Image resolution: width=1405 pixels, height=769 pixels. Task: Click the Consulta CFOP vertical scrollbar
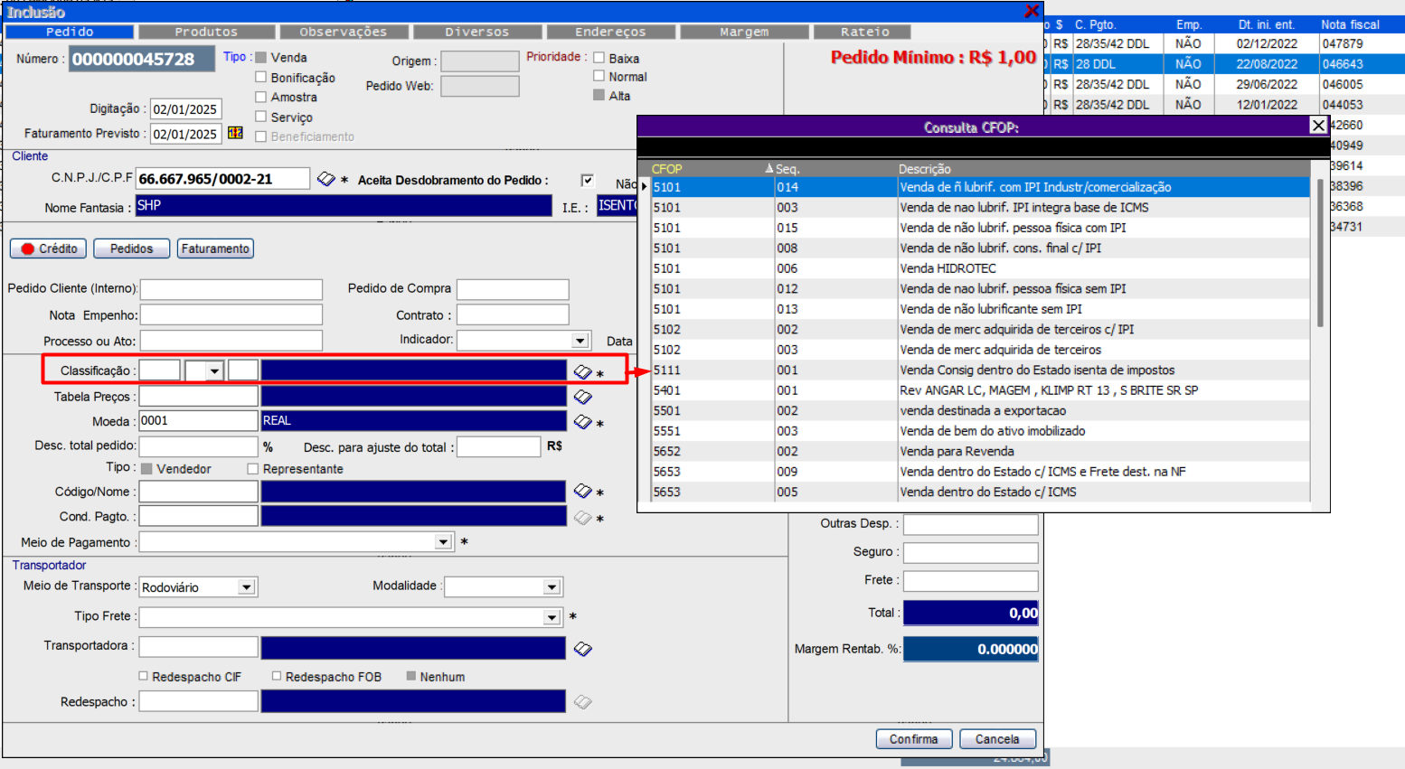pyautogui.click(x=1319, y=253)
